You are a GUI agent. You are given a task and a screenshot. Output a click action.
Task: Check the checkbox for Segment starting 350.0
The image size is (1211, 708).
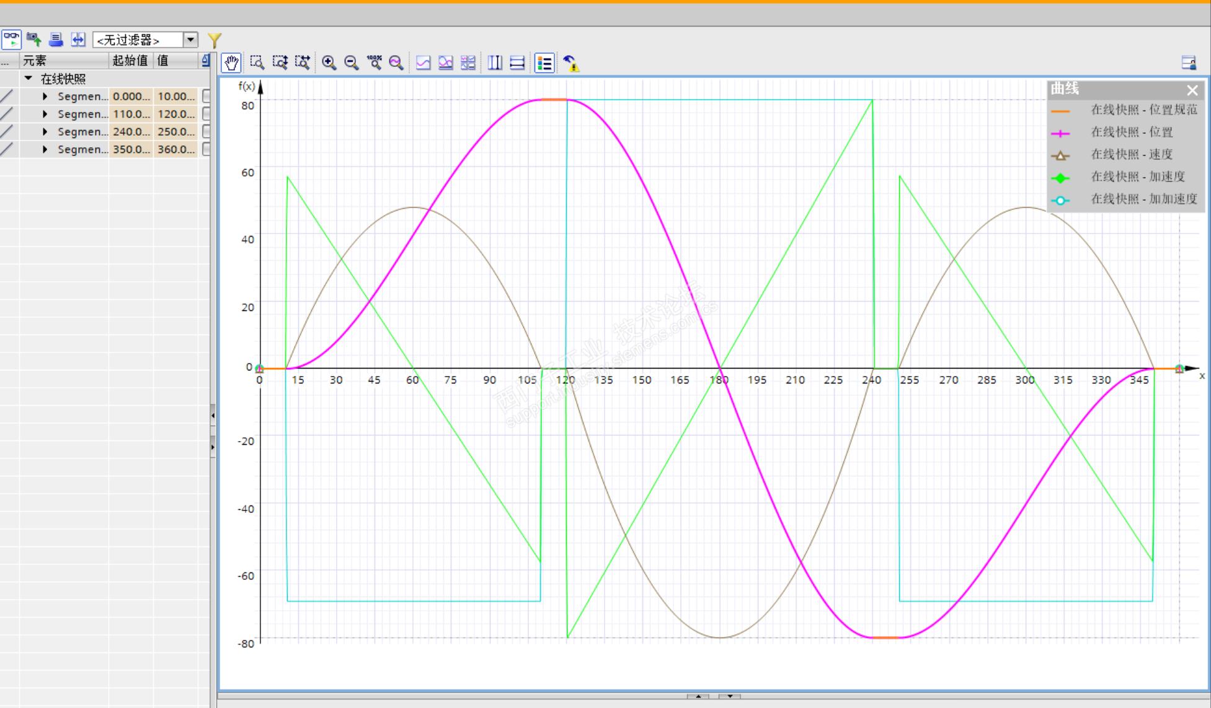click(206, 149)
